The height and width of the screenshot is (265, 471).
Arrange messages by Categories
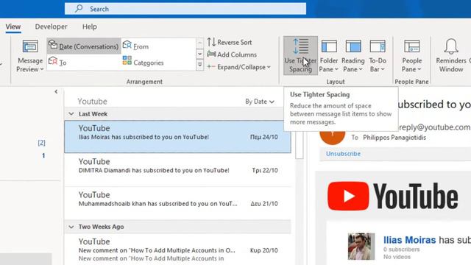pyautogui.click(x=143, y=62)
